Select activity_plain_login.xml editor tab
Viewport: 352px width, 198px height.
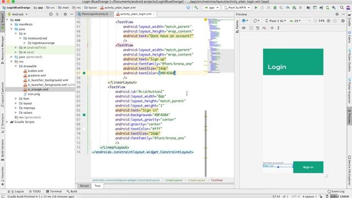pyautogui.click(x=135, y=14)
